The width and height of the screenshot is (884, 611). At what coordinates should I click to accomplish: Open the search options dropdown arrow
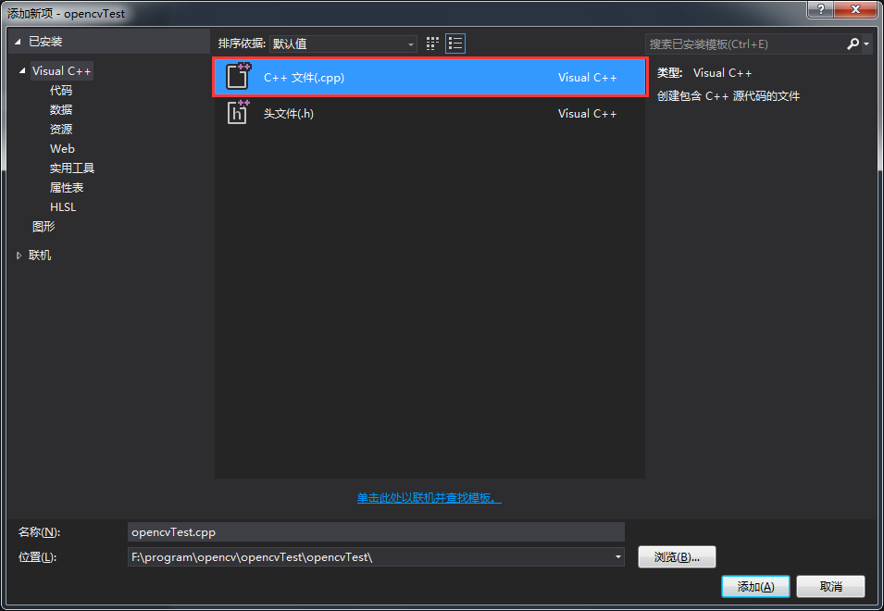click(866, 44)
